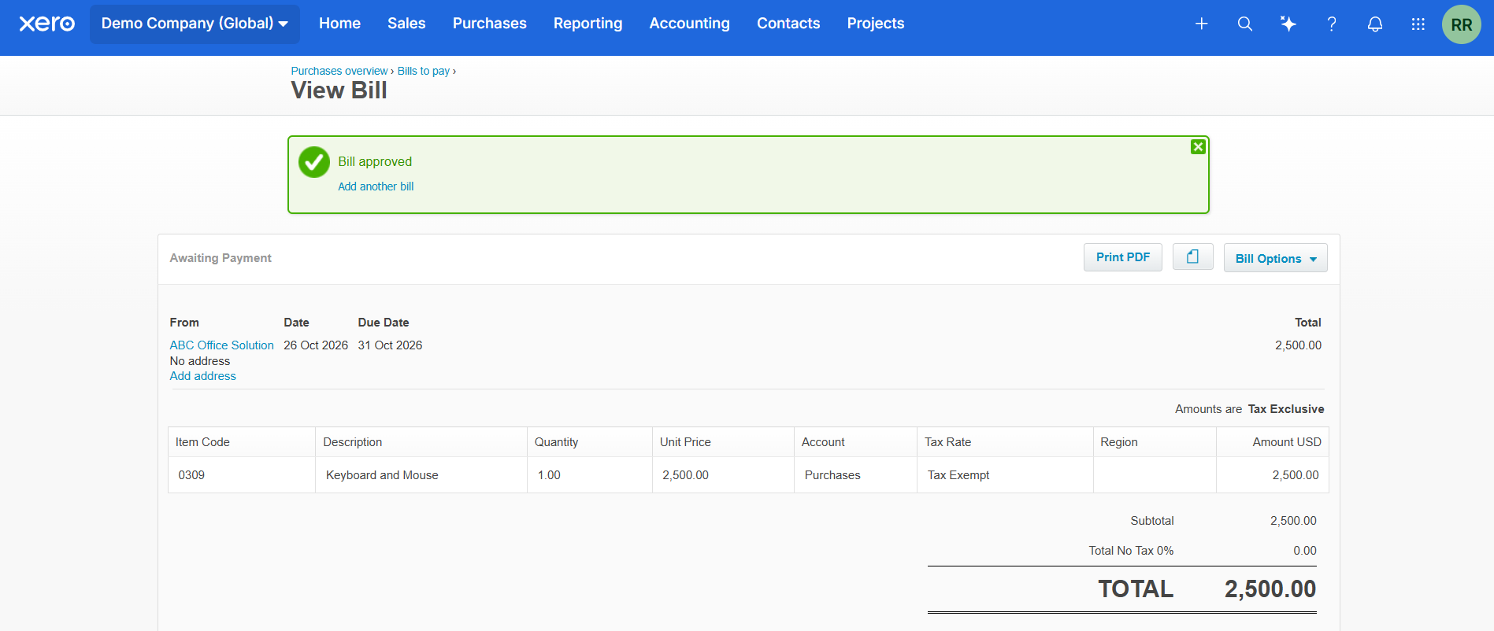The height and width of the screenshot is (631, 1494).
Task: Click the Purchases account cell in line item
Action: [x=855, y=475]
